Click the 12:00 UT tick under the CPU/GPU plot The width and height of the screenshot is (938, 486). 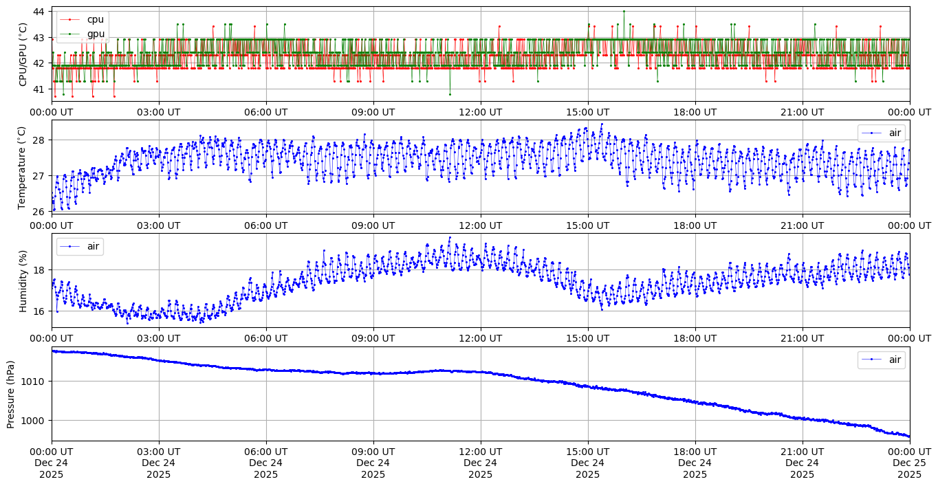(480, 112)
